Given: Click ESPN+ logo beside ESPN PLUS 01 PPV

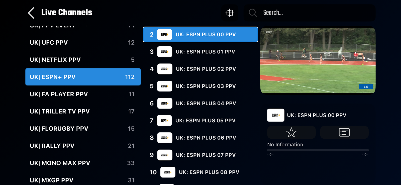Looking at the screenshot, I should coord(165,52).
